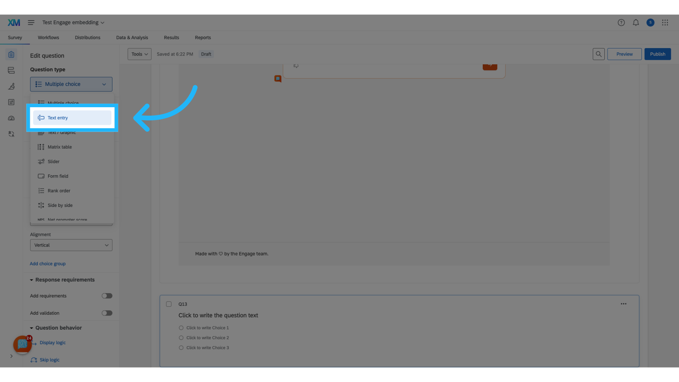The image size is (679, 382).
Task: Open Multiple choice question type dropdown
Action: (x=71, y=84)
